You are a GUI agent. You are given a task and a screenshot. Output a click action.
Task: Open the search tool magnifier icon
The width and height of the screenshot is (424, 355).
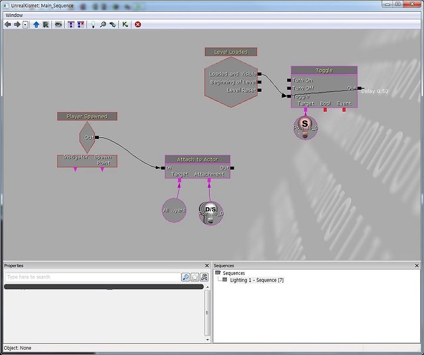tap(102, 25)
